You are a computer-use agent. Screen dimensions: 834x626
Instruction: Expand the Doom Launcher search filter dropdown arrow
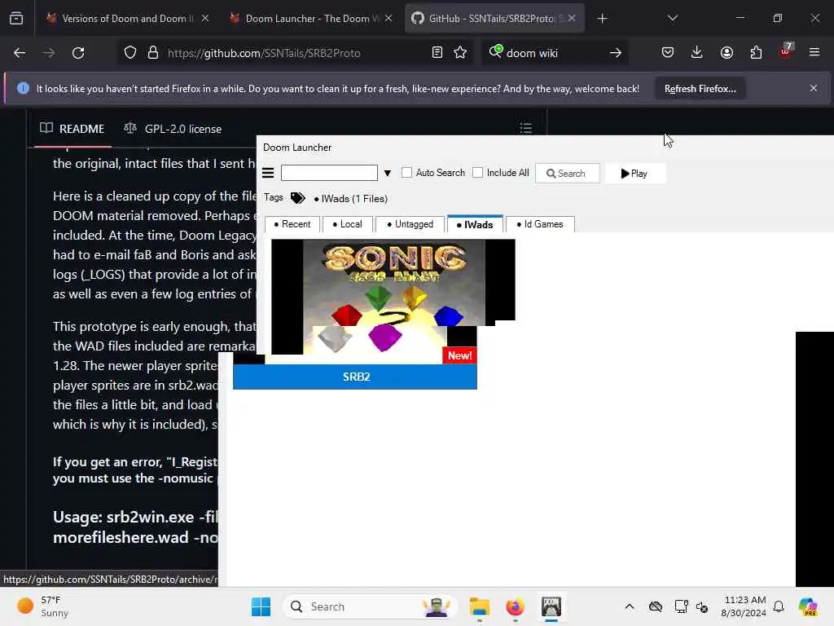[x=388, y=173]
